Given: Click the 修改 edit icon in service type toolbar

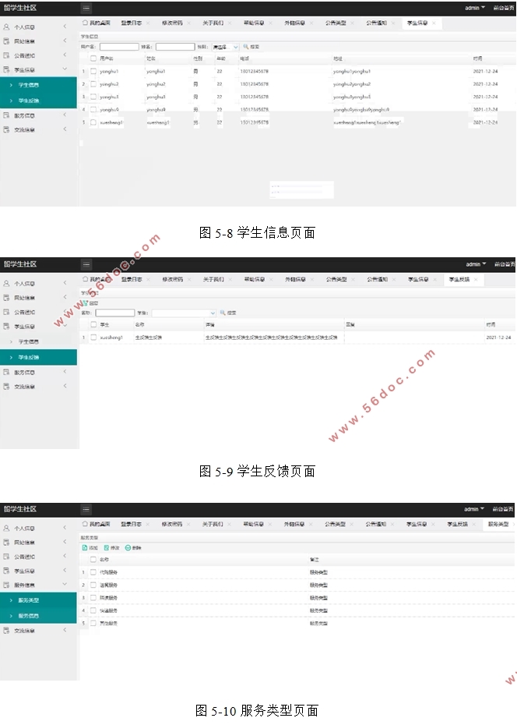Looking at the screenshot, I should click(107, 548).
